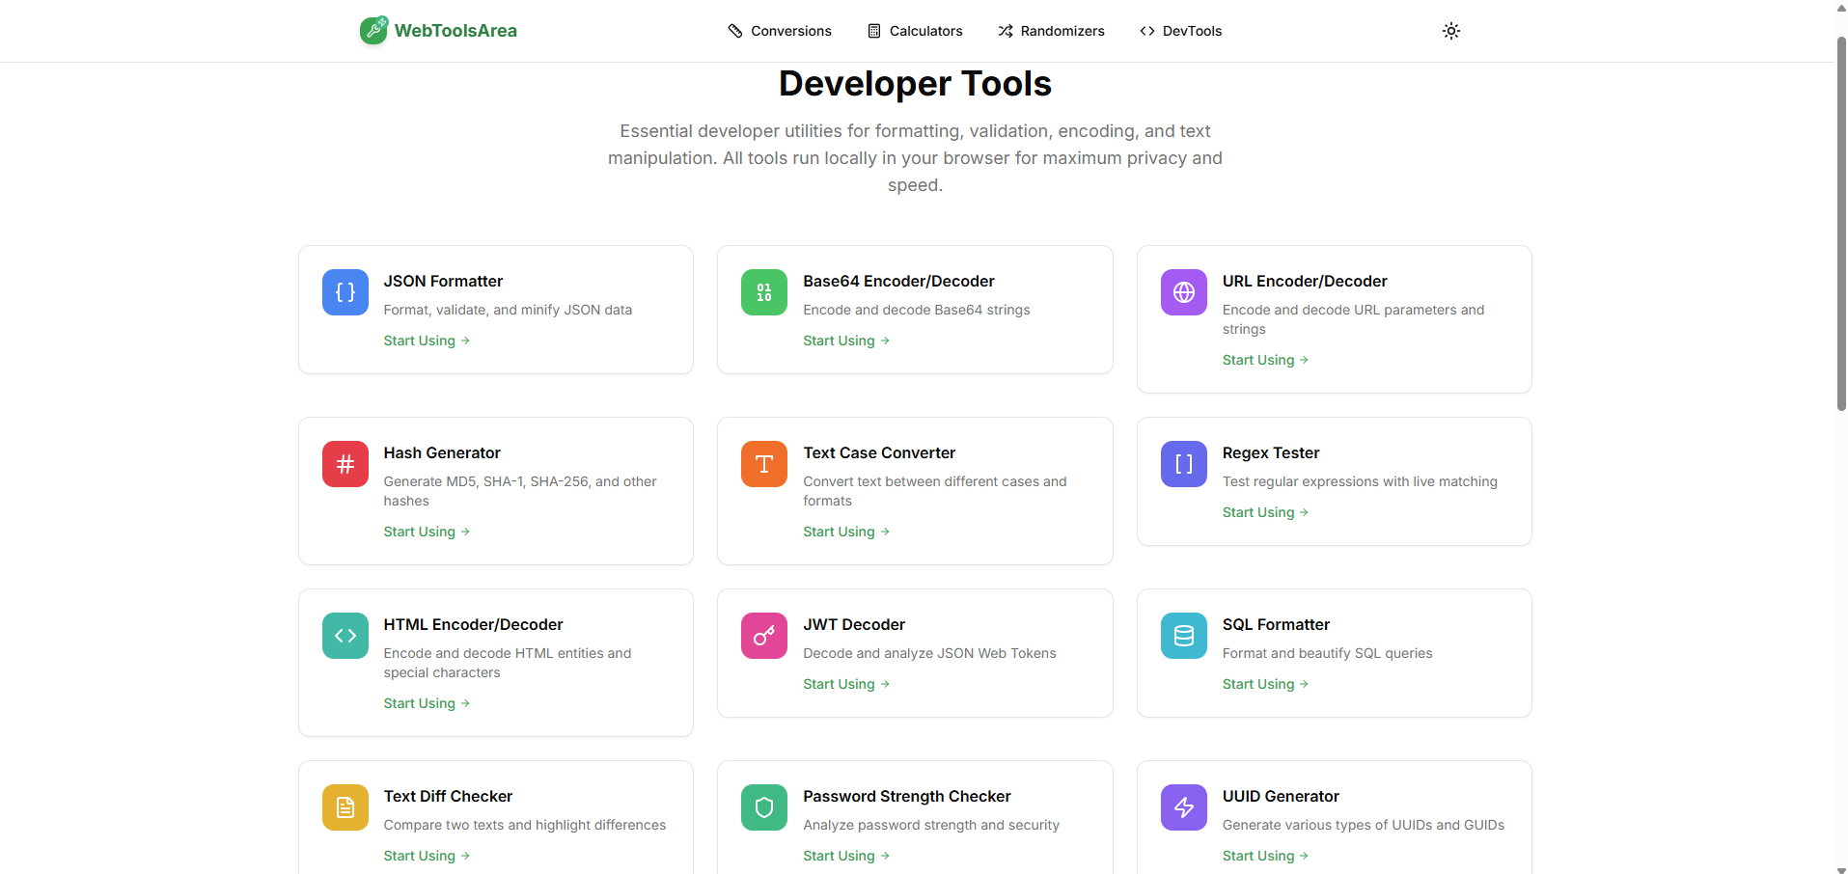
Task: Click the JSON Formatter braces icon
Action: (345, 292)
